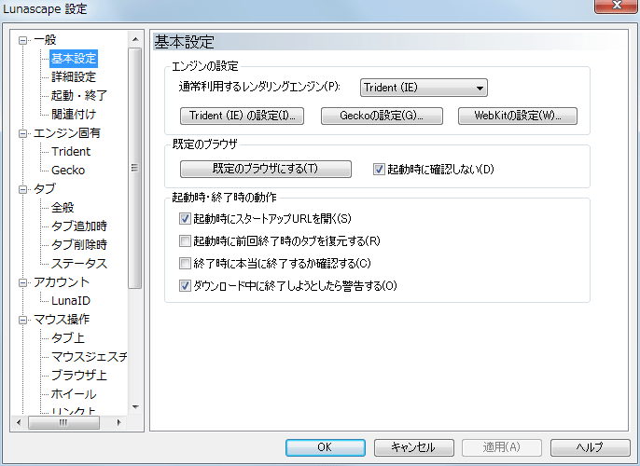
Task: Collapse the エンジン固有 tree node
Action: pos(22,133)
